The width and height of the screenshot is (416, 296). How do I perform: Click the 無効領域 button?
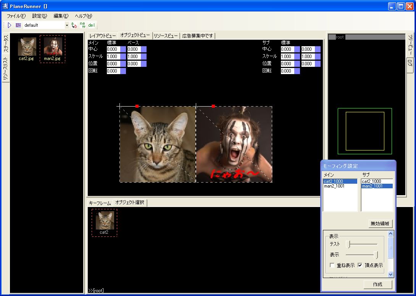[381, 224]
